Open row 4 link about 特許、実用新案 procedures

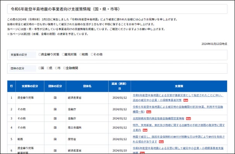click(x=178, y=127)
